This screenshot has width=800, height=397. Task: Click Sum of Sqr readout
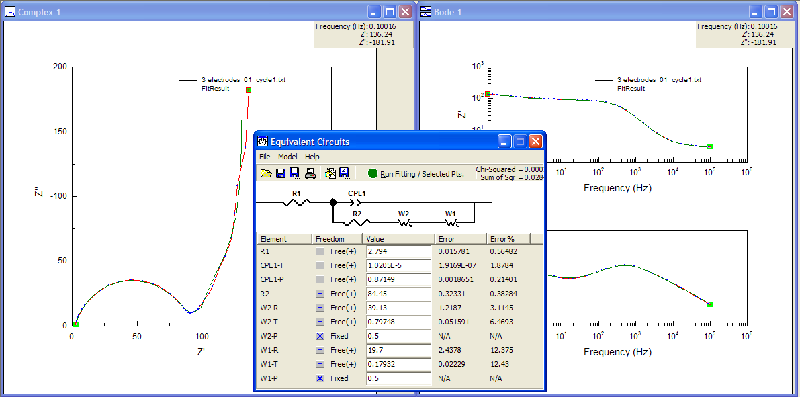tap(513, 177)
